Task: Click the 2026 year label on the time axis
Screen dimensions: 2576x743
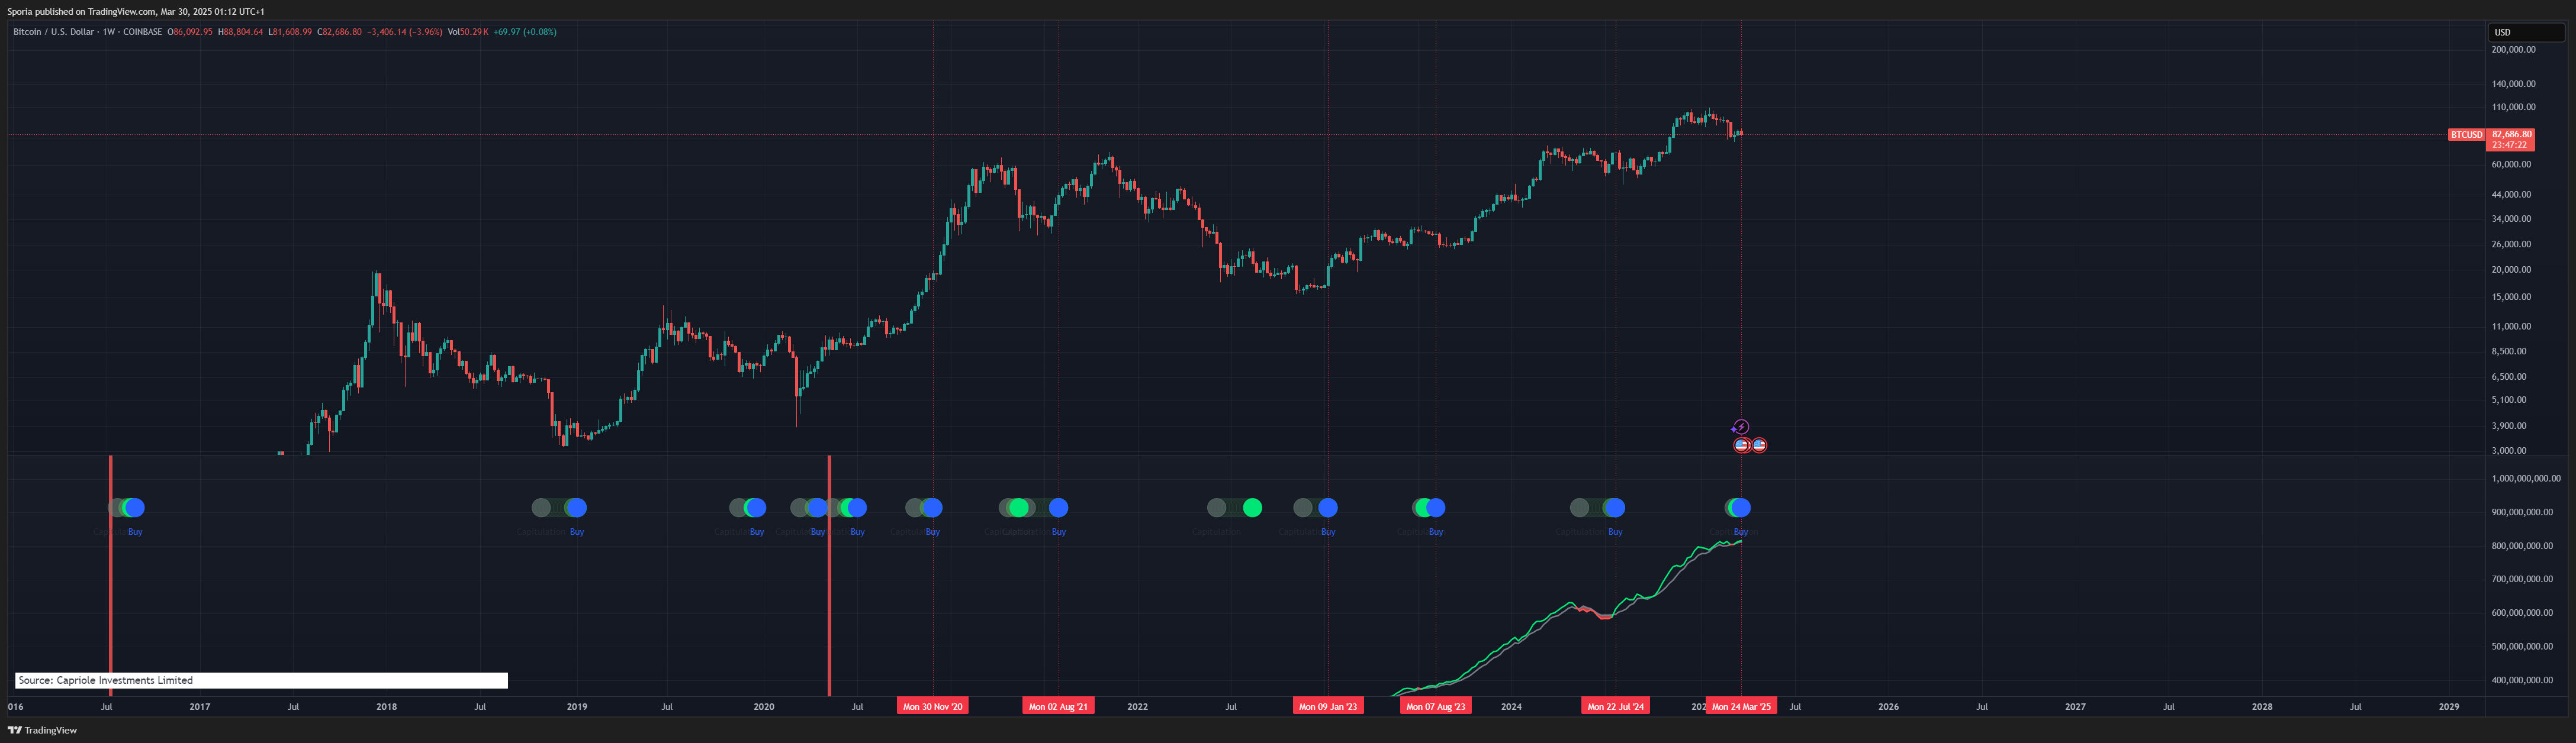Action: pyautogui.click(x=1888, y=706)
